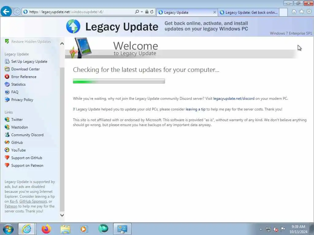The width and height of the screenshot is (314, 235).
Task: Open the Error Reference page
Action: pos(24,77)
